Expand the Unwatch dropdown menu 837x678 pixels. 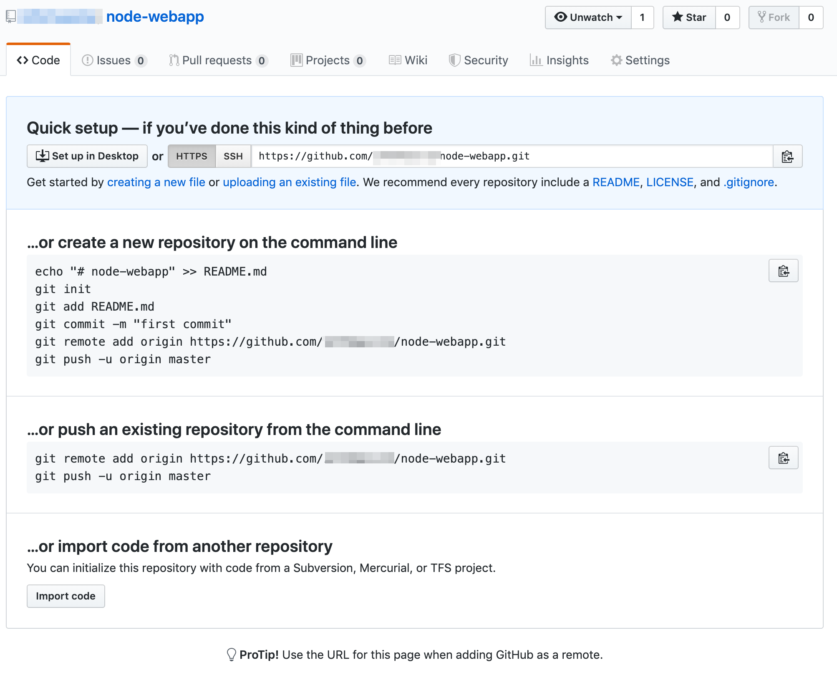click(588, 18)
